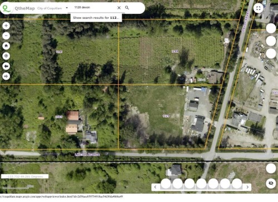This screenshot has width=278, height=202.
Task: Go to default home extent
Action: click(6, 46)
